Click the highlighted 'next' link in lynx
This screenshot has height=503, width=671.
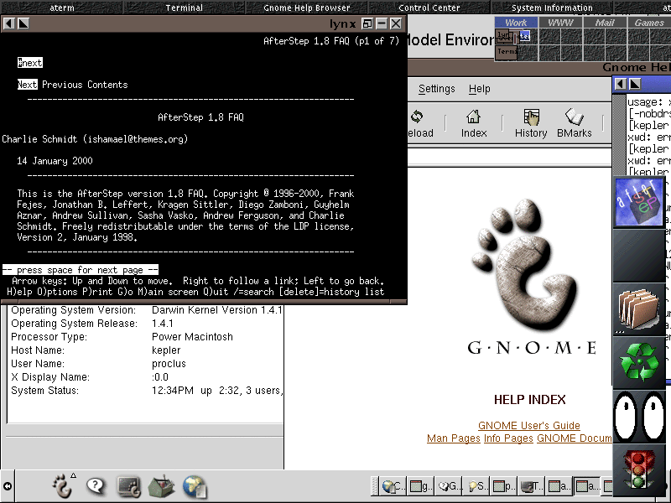pos(30,63)
